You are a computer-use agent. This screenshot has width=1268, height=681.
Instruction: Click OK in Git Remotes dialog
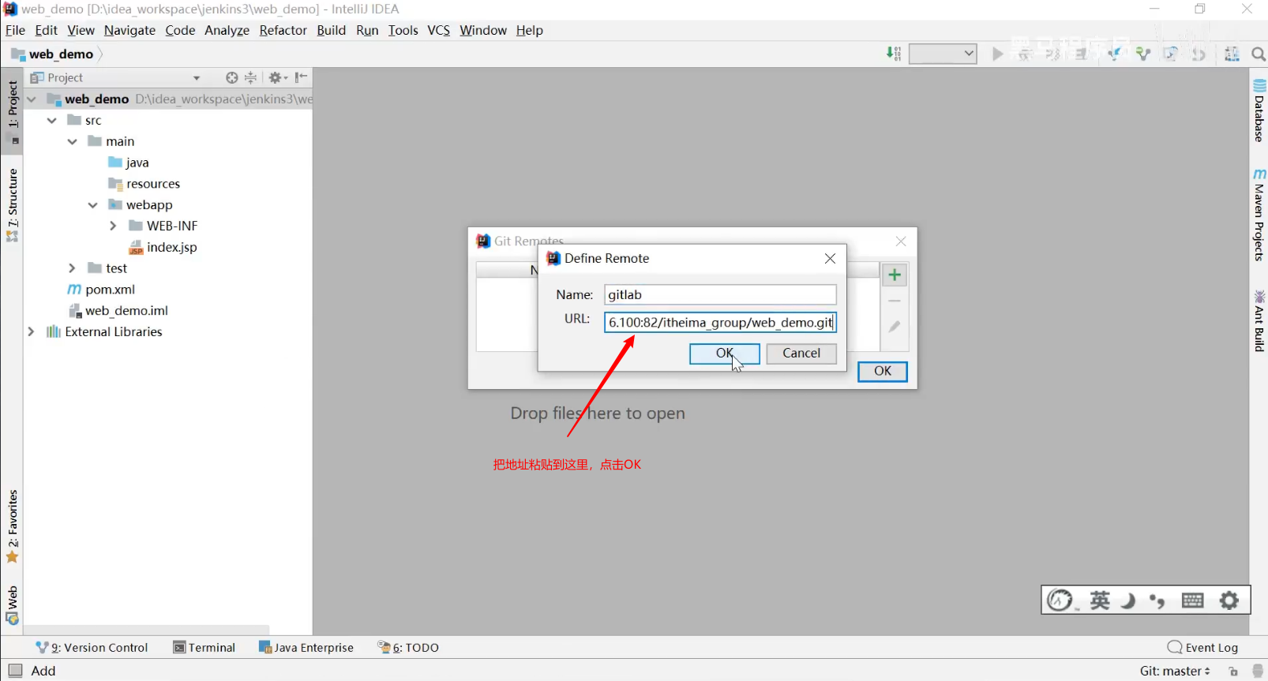883,371
